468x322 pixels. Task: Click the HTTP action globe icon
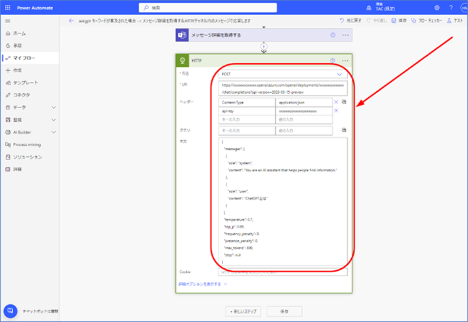coord(182,60)
